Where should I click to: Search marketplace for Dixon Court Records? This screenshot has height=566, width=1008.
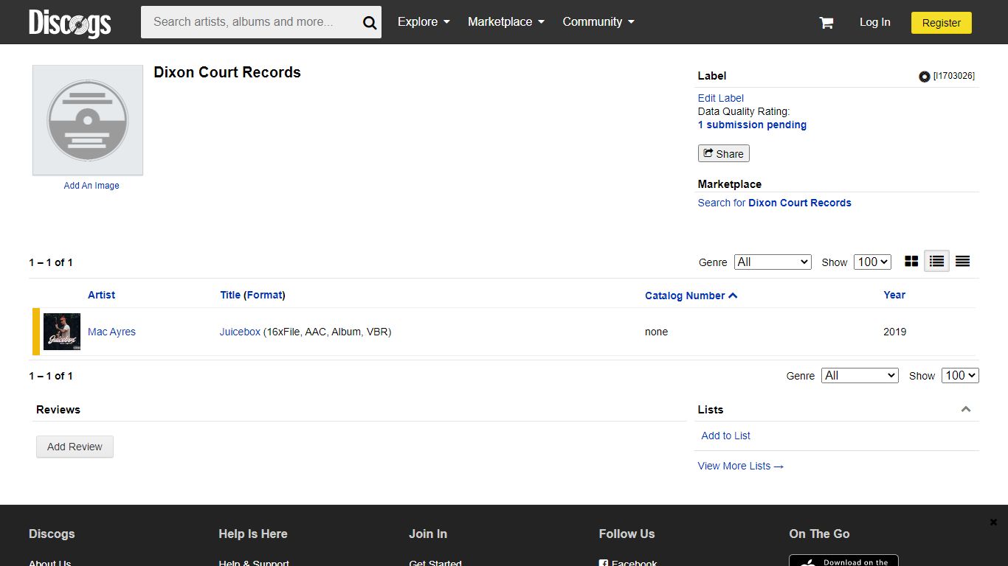[x=774, y=203]
